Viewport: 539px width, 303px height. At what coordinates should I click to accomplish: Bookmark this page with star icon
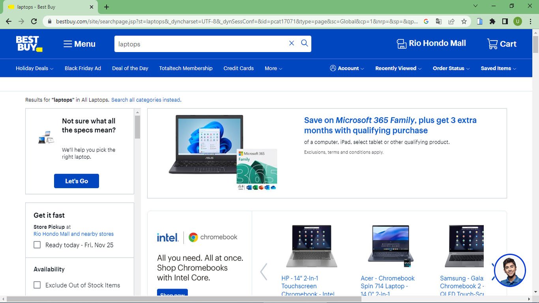point(464,21)
